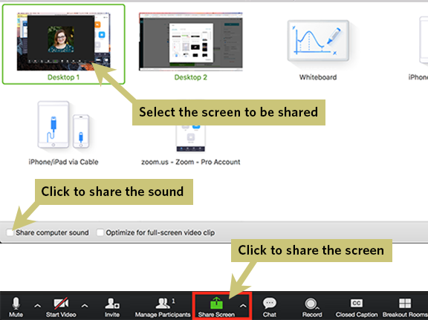Click the "iPhone/iPad via Cable" label
The image size is (428, 320).
[x=63, y=162]
